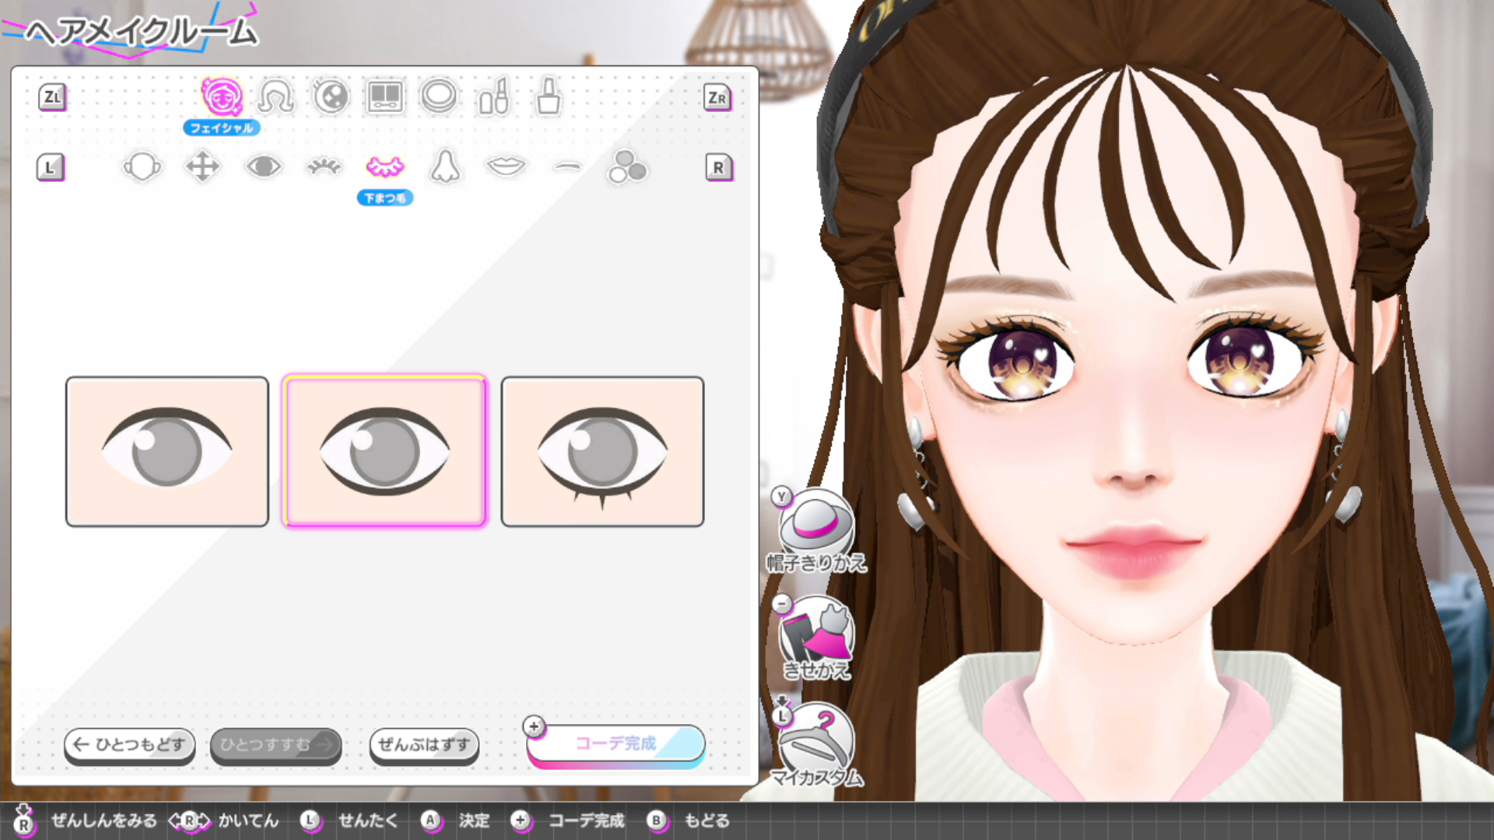Open the blush compact category icon
This screenshot has width=1494, height=840.
click(439, 97)
